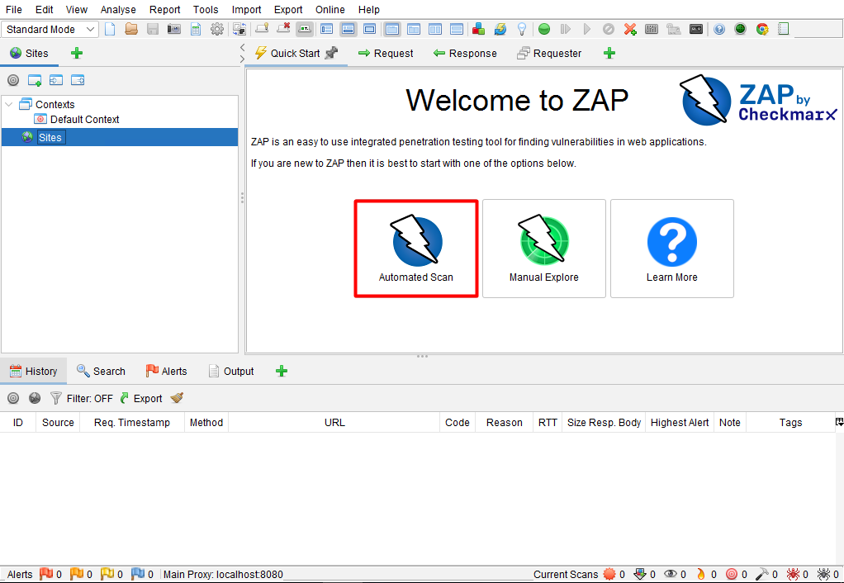This screenshot has width=844, height=583.
Task: Toggle request shown above response layout
Action: pos(457,29)
